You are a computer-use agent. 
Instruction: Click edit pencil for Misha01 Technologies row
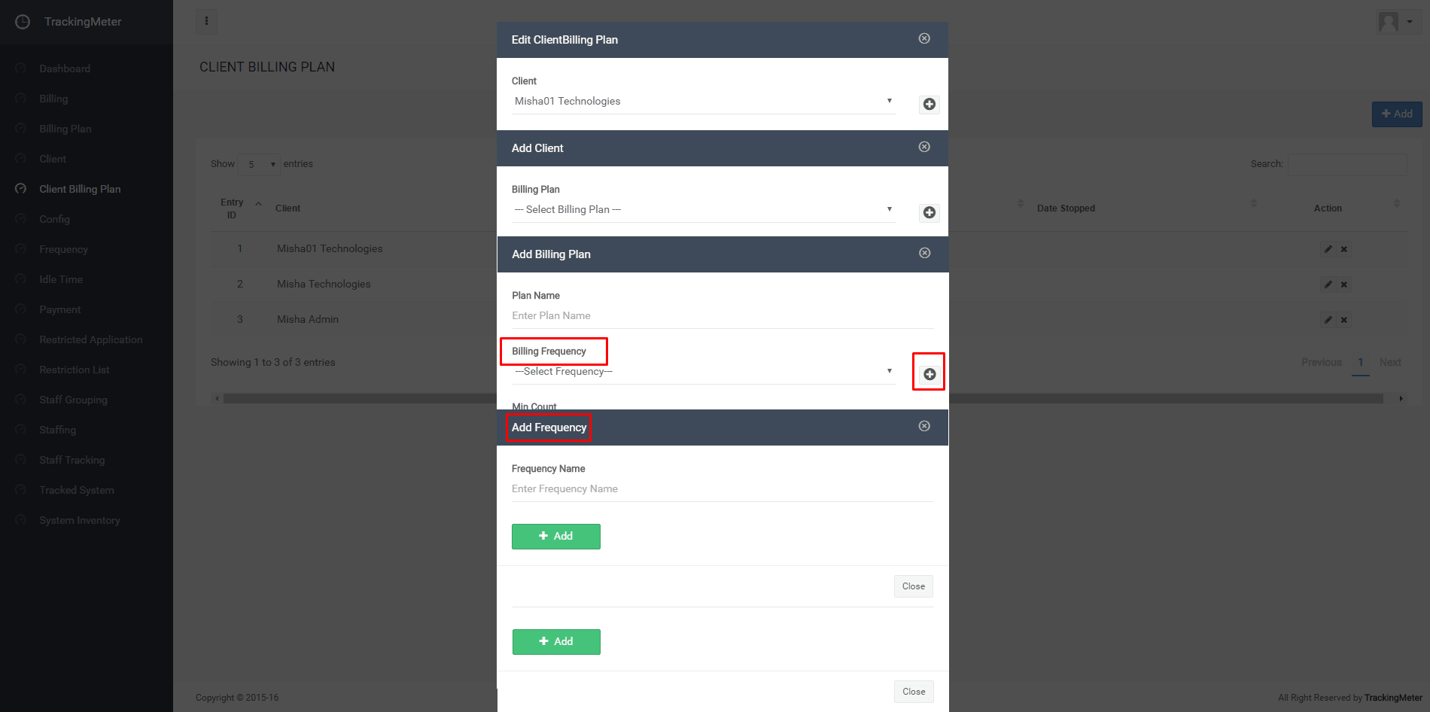pyautogui.click(x=1328, y=249)
